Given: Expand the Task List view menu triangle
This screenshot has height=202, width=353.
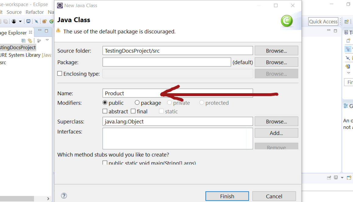Looking at the screenshot, I should [x=349, y=73].
